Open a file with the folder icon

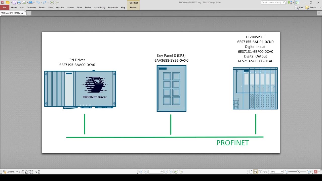[8, 3]
